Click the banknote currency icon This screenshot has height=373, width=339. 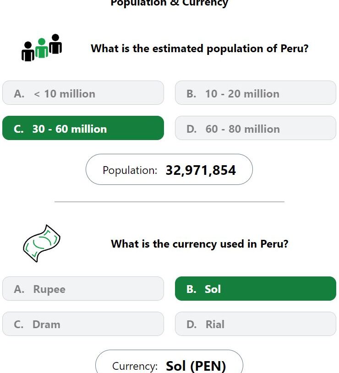click(x=42, y=243)
